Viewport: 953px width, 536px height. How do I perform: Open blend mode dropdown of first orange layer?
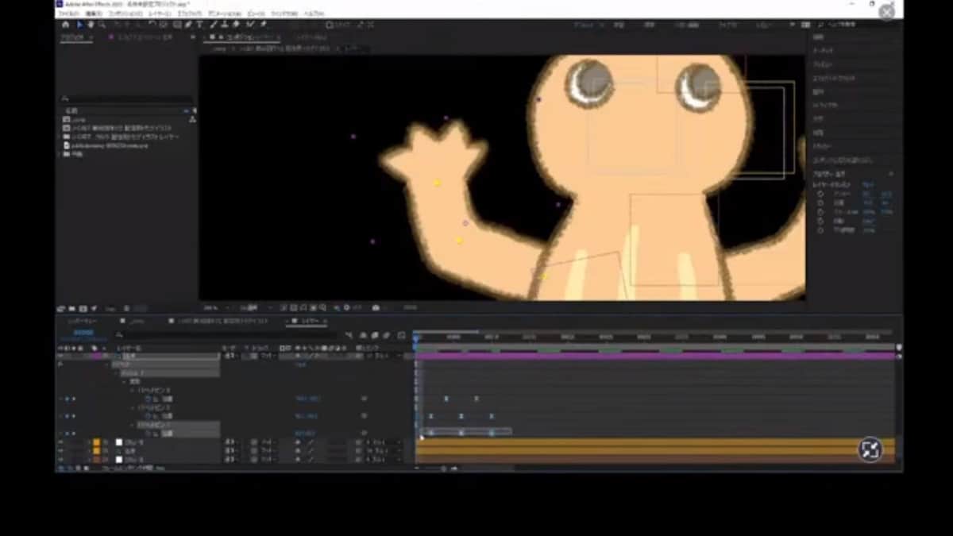click(232, 442)
